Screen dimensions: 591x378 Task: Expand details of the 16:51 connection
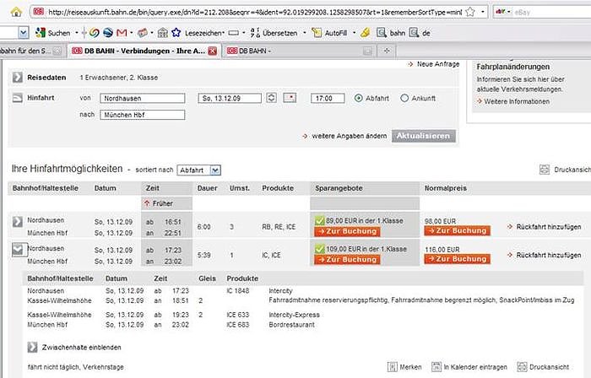(x=18, y=222)
